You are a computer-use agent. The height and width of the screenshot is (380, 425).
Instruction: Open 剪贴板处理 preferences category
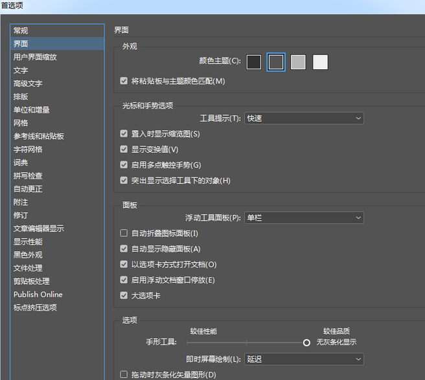tap(31, 282)
